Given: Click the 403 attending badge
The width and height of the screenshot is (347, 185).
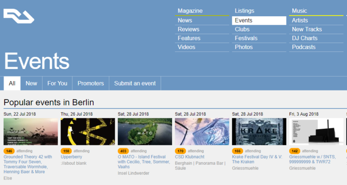Looking at the screenshot, I should point(123,151).
